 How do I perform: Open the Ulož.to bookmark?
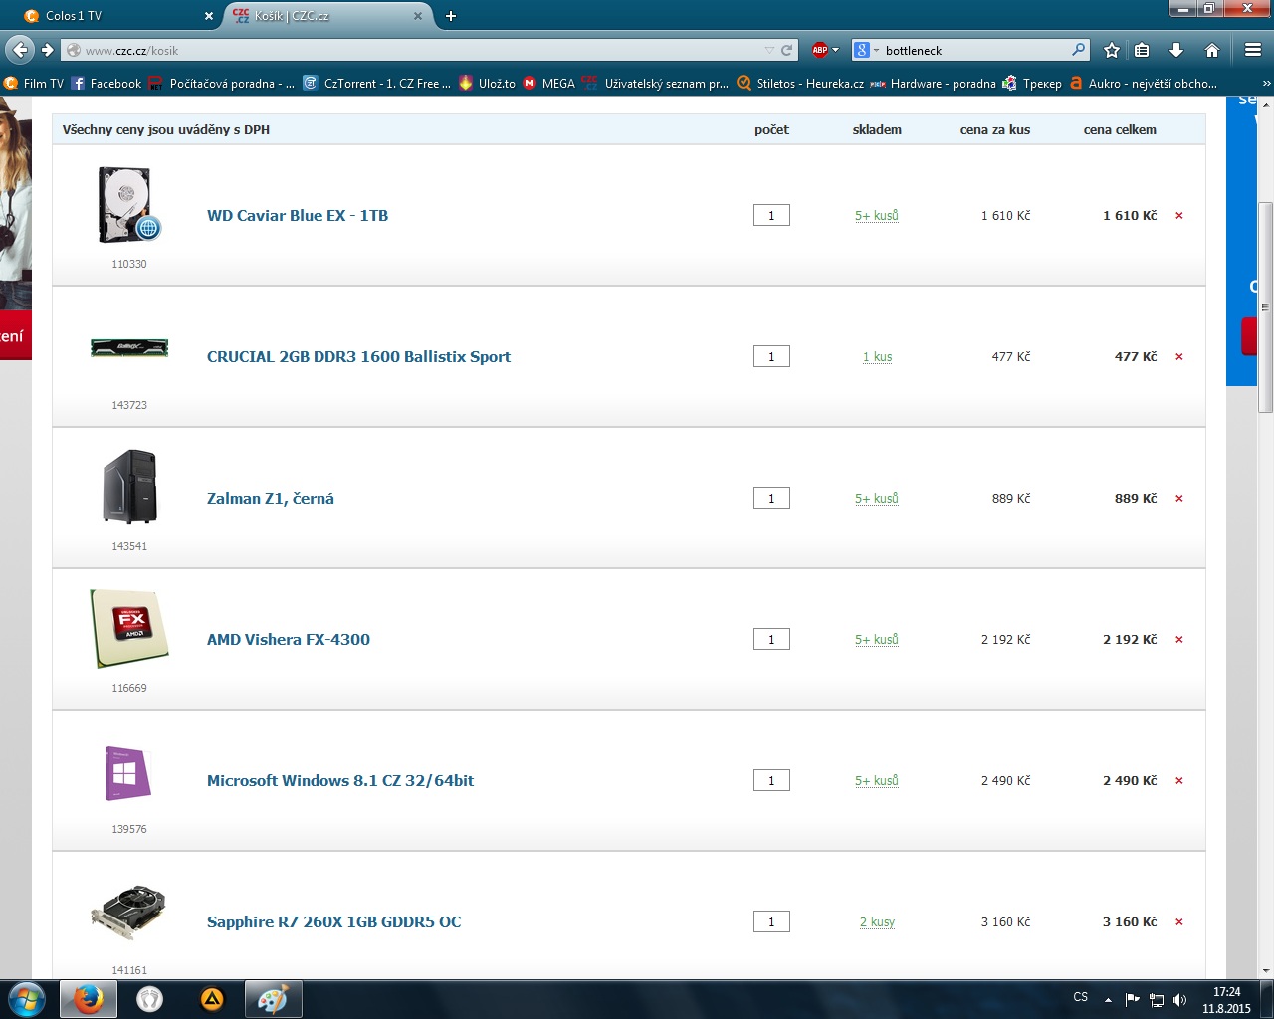click(487, 84)
